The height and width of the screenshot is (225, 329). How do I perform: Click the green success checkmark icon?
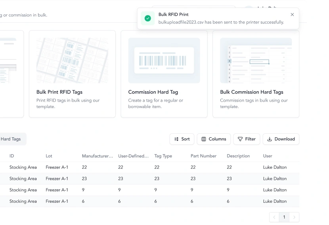point(147,18)
